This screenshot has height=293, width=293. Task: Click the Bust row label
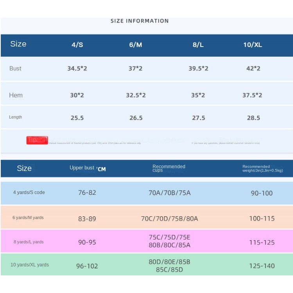tap(15, 68)
